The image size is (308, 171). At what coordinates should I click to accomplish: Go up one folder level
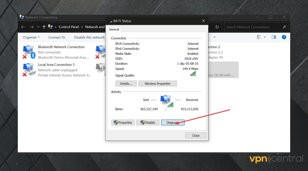(44, 27)
